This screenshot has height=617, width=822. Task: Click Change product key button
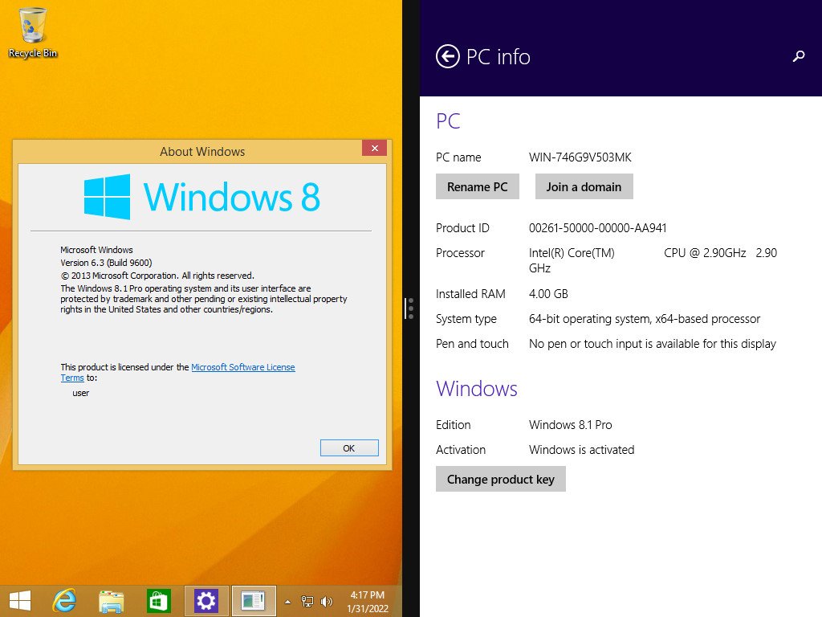click(501, 479)
